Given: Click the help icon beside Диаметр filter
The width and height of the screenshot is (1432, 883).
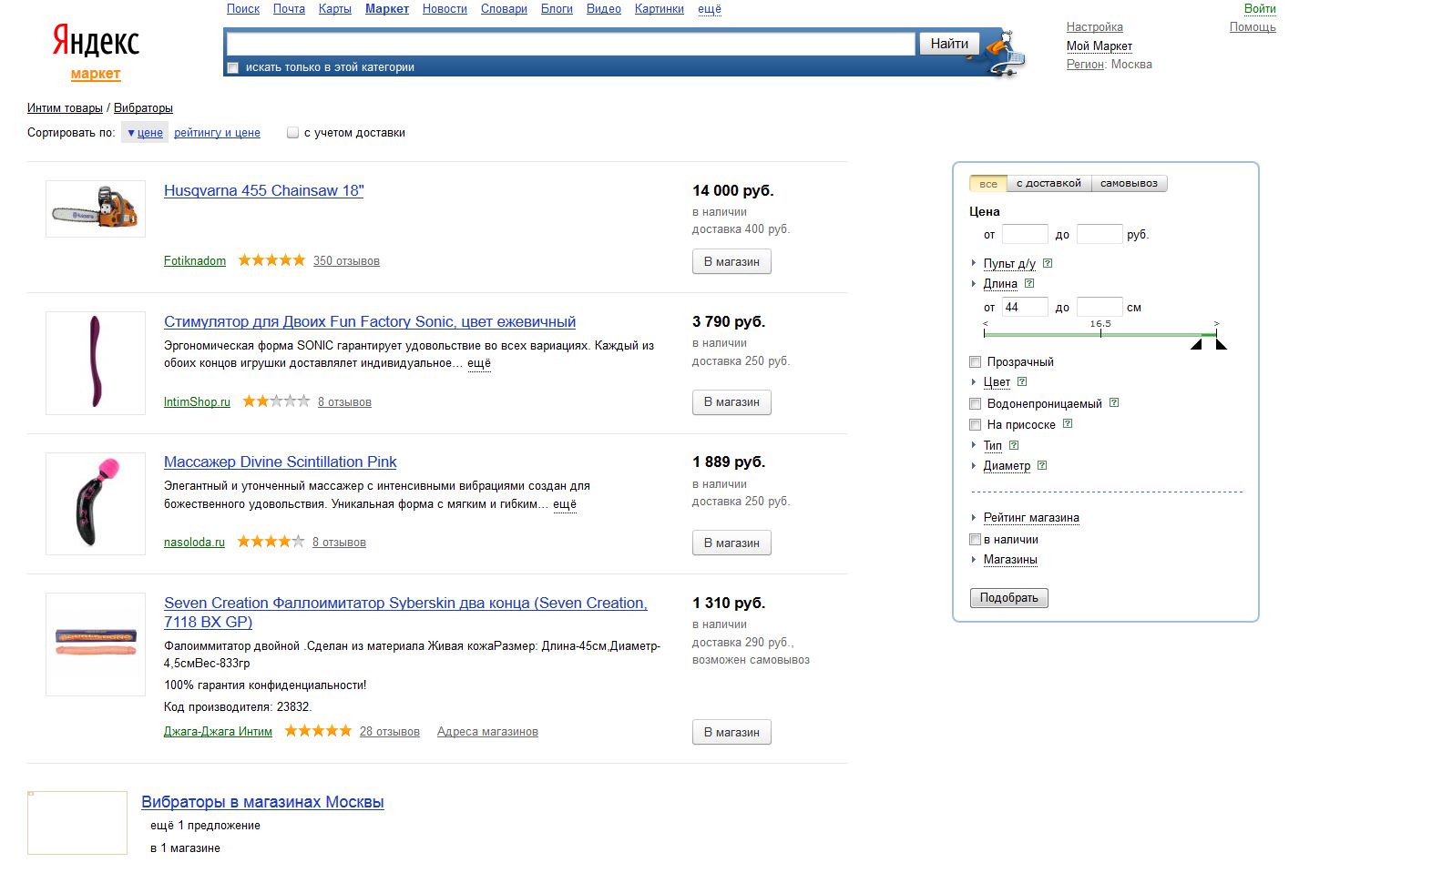Looking at the screenshot, I should [1042, 465].
